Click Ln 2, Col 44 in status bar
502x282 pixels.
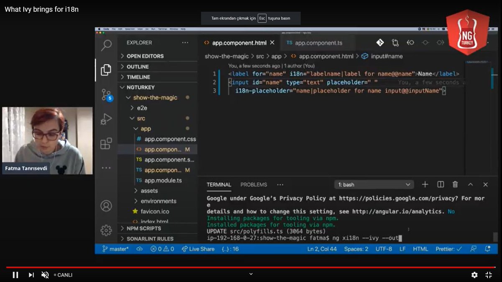point(322,249)
